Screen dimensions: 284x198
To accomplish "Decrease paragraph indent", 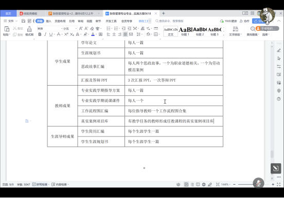I will (x=123, y=28).
